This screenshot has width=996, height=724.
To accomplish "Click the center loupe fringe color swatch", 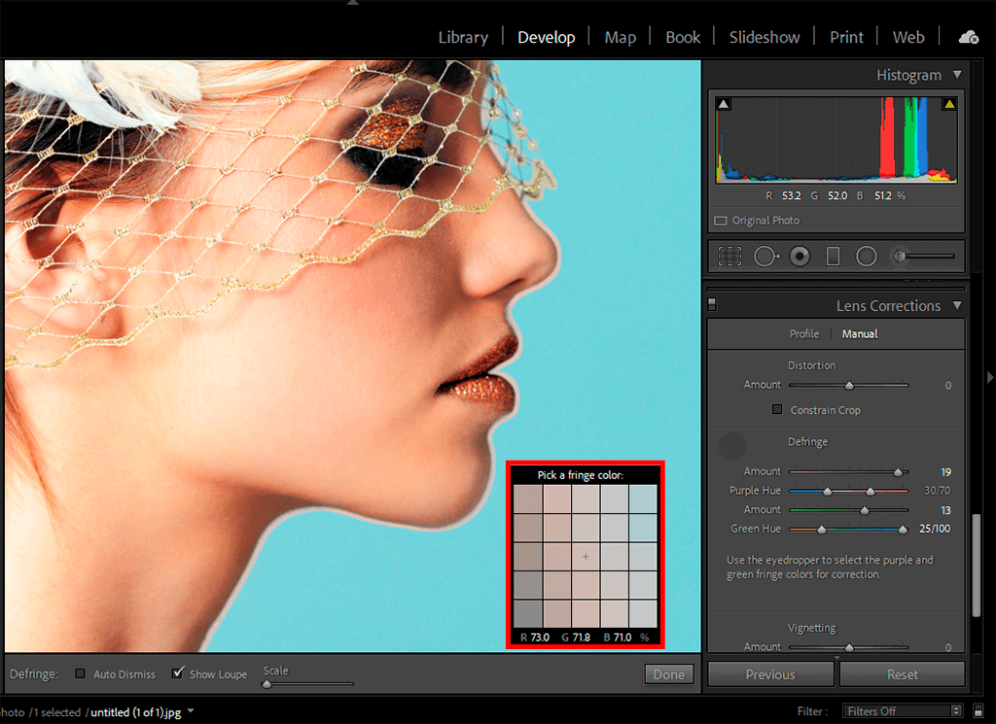I will (x=586, y=557).
